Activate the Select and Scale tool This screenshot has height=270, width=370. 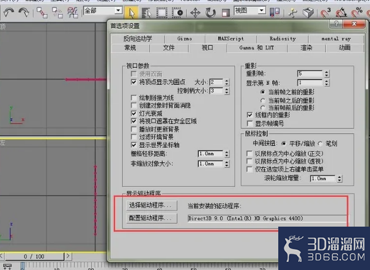[x=226, y=13]
